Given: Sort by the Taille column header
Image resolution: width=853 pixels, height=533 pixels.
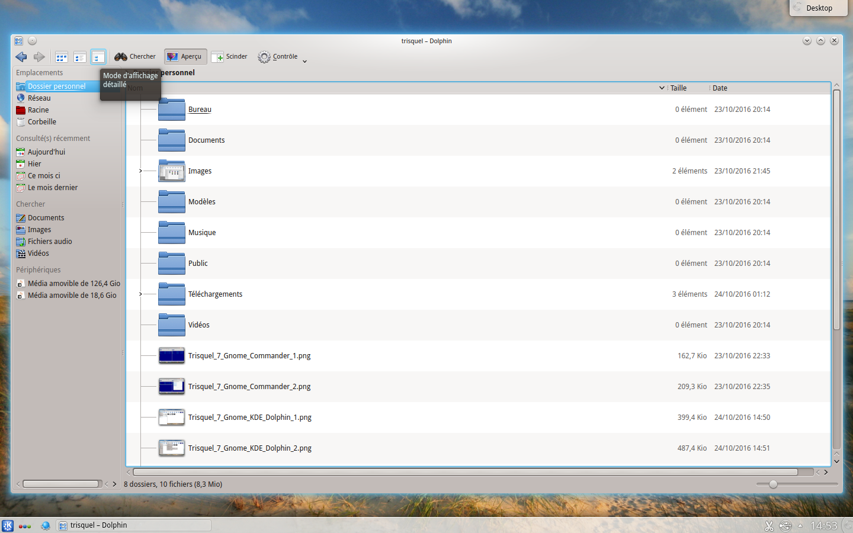Looking at the screenshot, I should point(678,88).
